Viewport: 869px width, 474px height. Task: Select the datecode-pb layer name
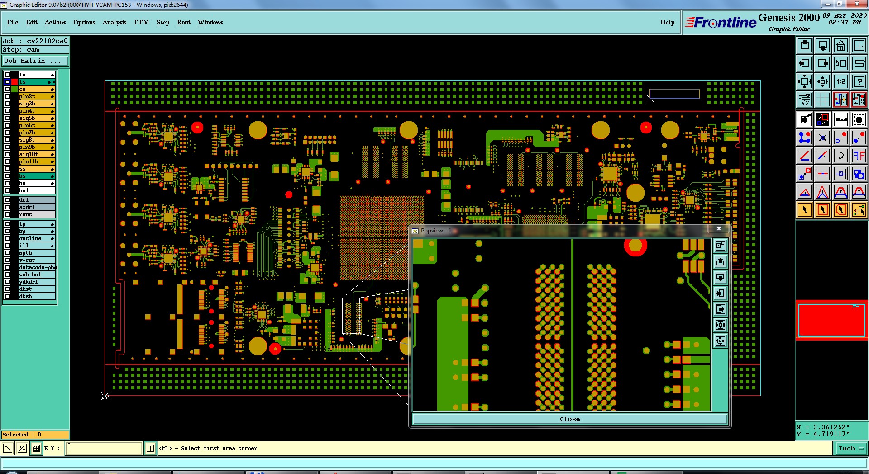37,267
